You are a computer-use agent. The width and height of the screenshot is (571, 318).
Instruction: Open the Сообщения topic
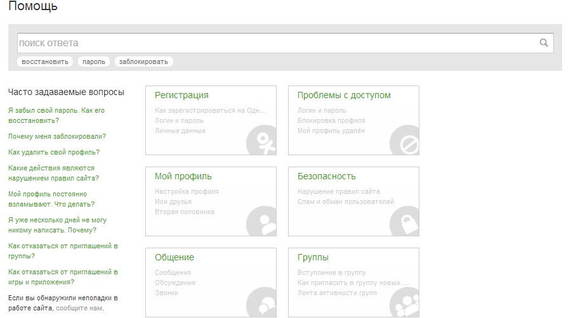coord(173,272)
